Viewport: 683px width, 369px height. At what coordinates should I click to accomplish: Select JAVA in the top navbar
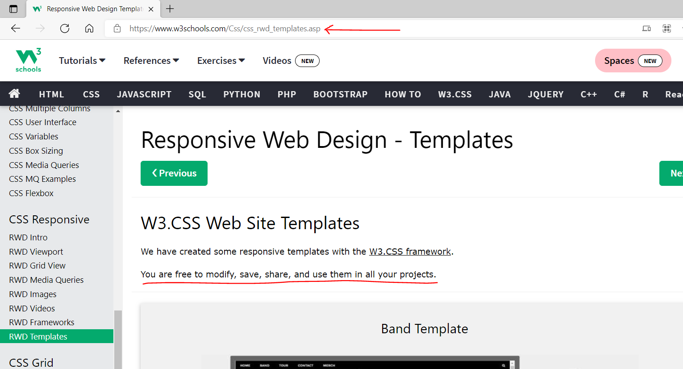[500, 94]
